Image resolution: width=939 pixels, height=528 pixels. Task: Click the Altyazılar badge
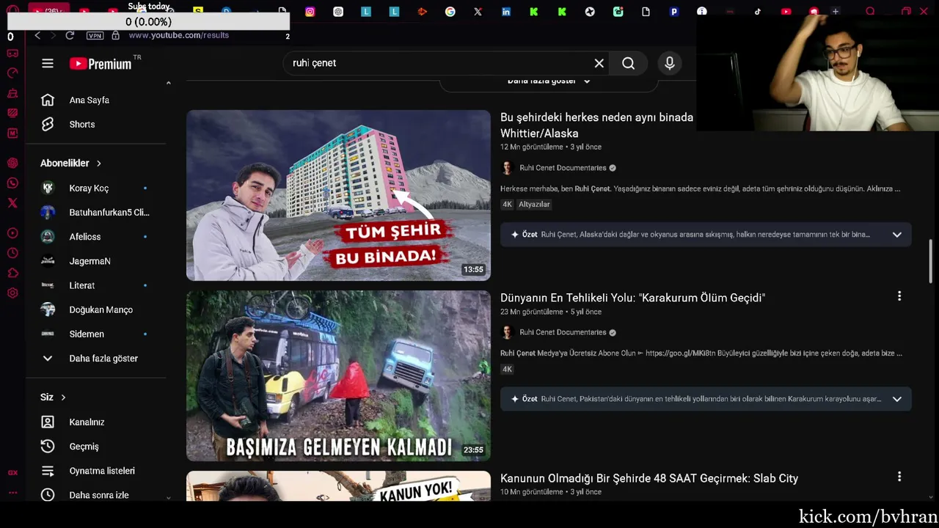(534, 205)
